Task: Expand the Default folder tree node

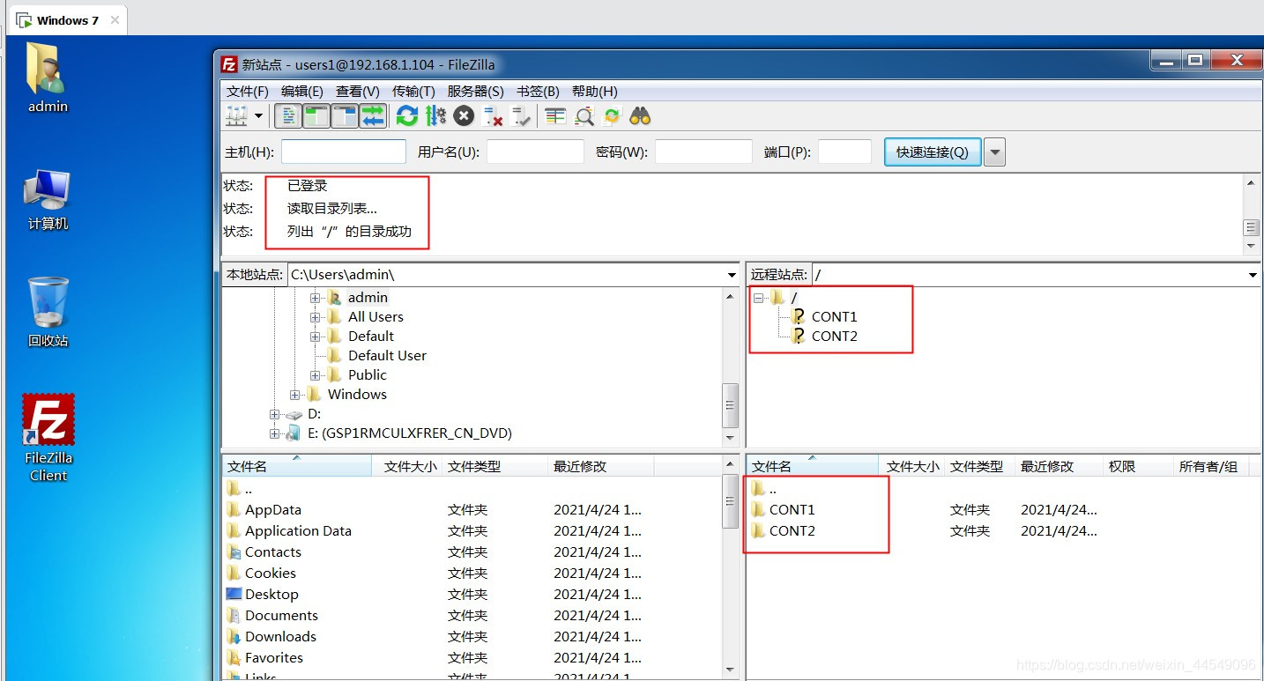Action: [315, 337]
